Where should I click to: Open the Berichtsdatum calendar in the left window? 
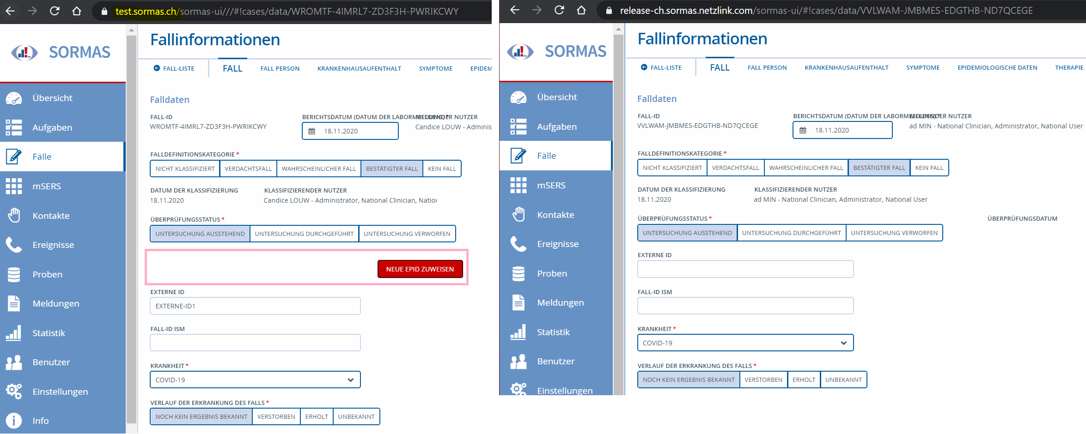coord(312,131)
